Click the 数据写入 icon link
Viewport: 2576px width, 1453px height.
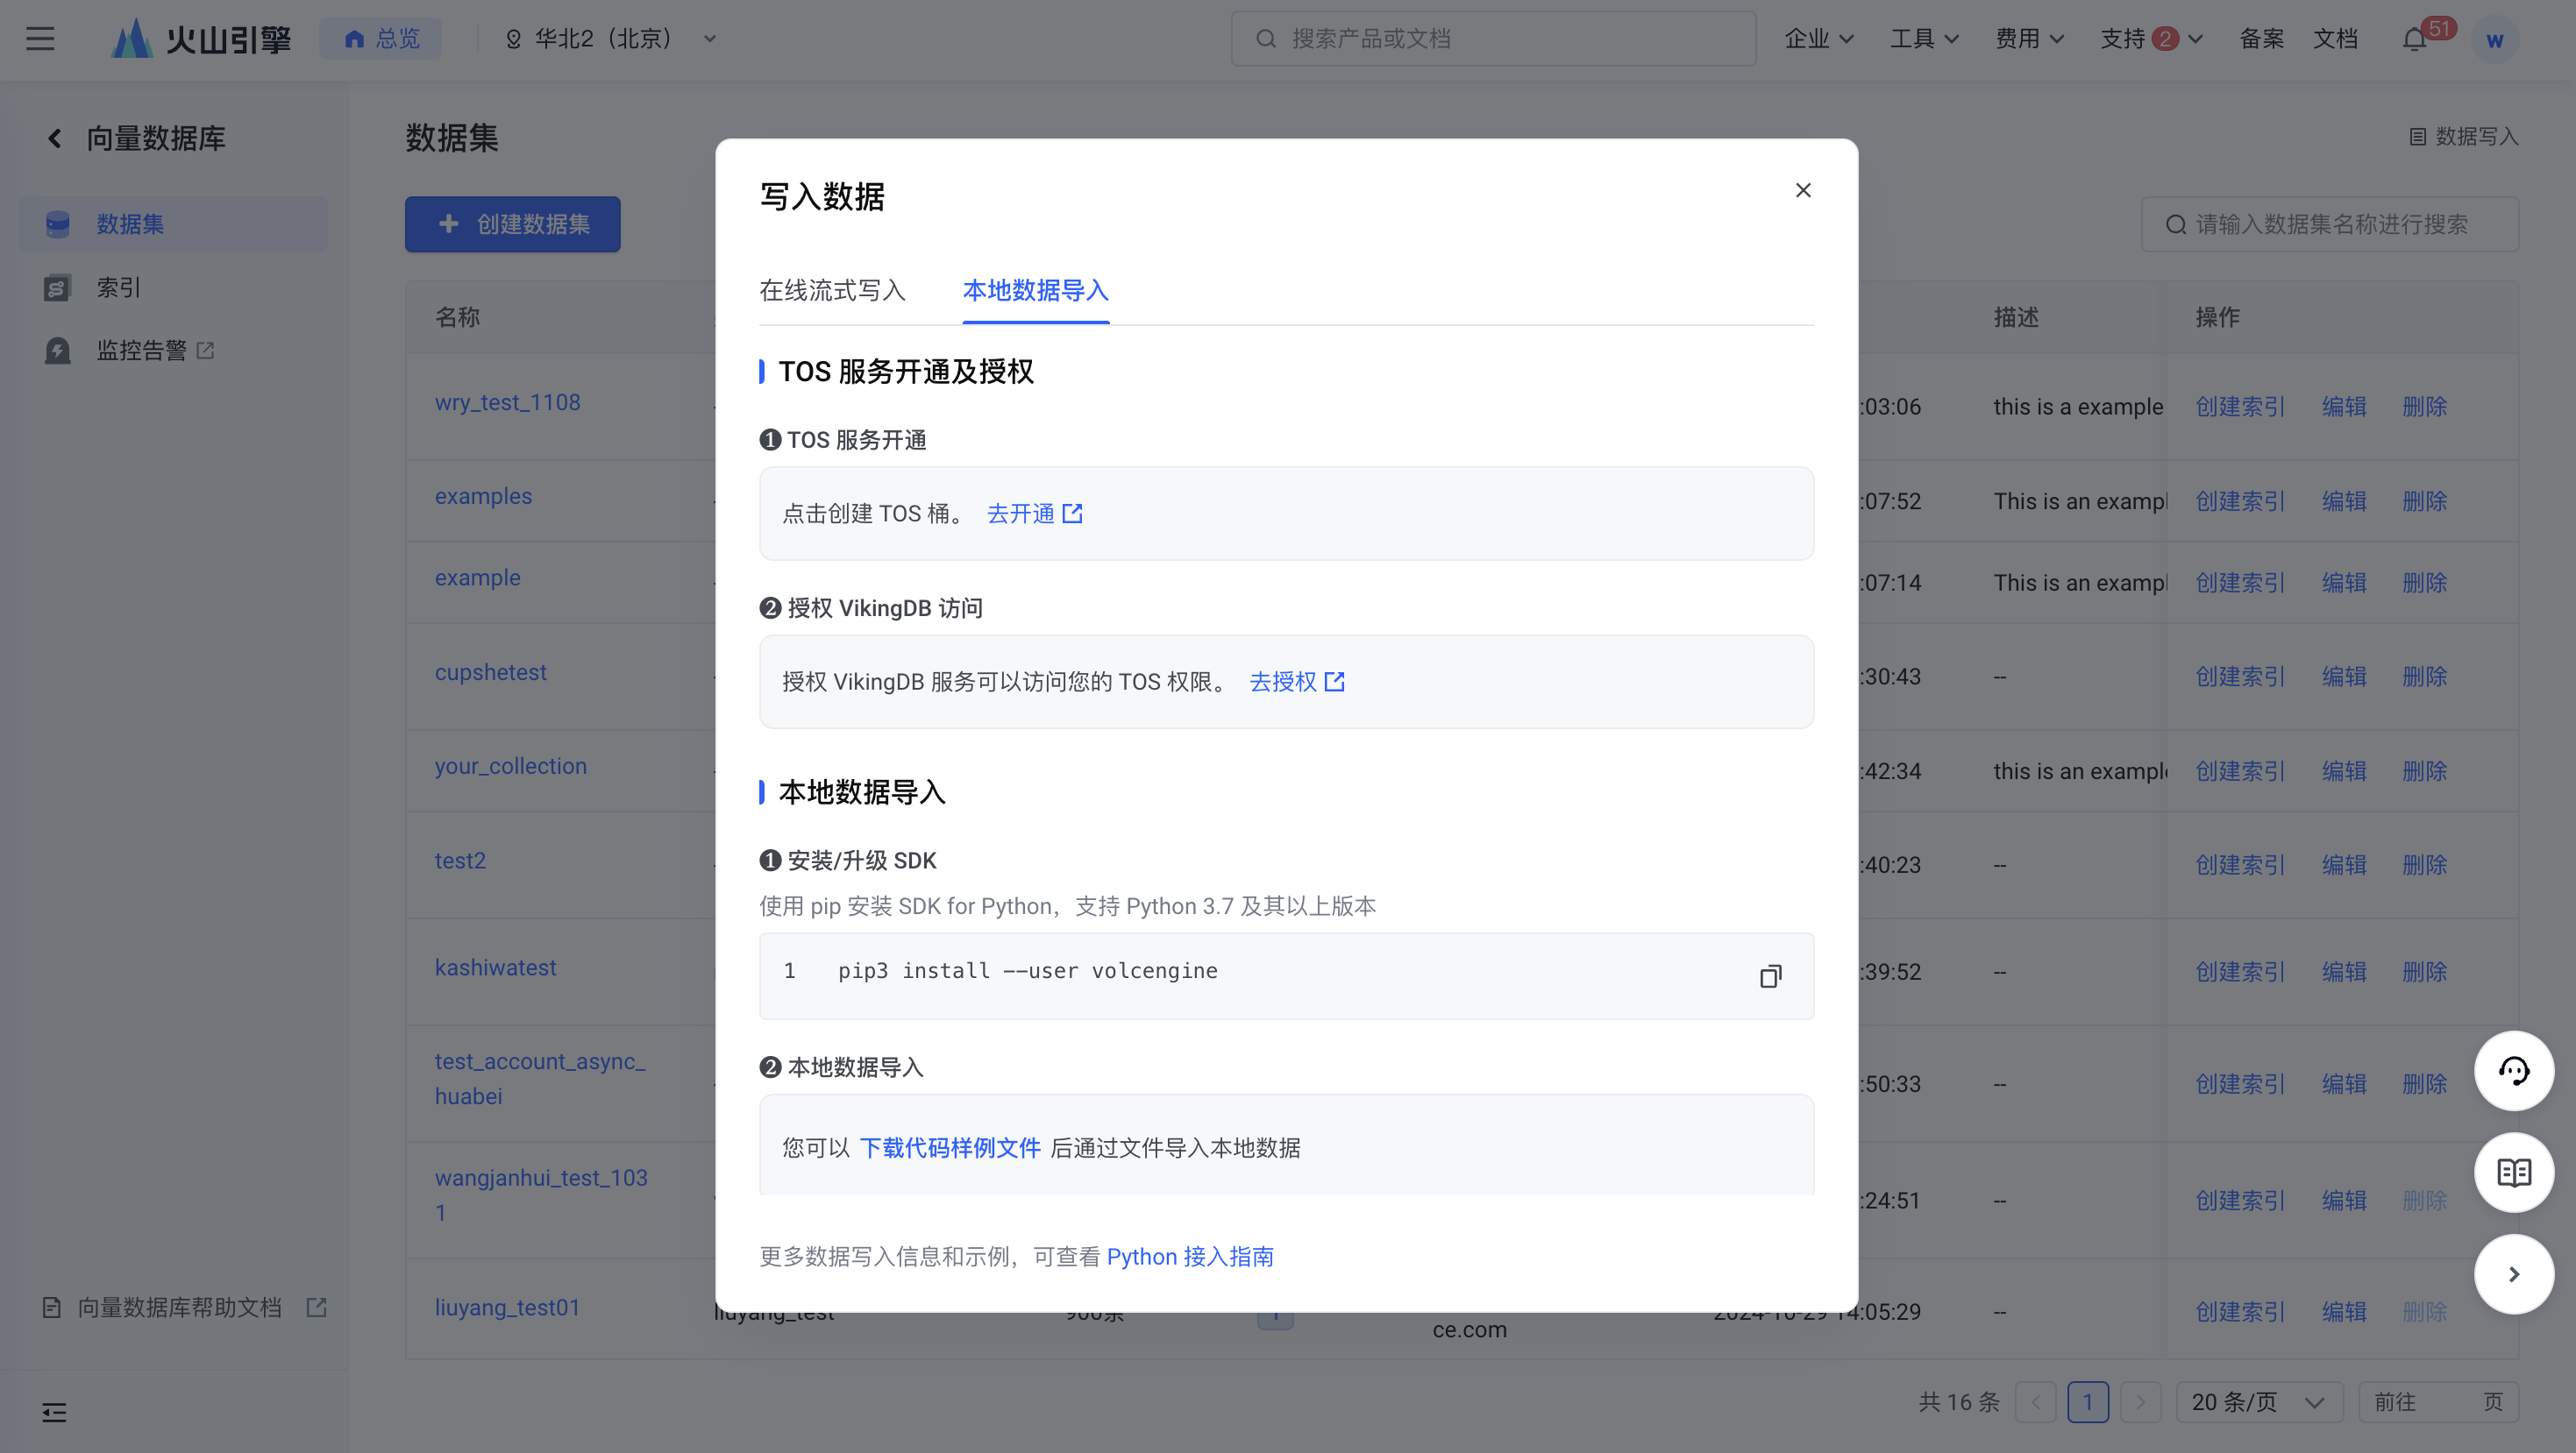pos(2463,136)
